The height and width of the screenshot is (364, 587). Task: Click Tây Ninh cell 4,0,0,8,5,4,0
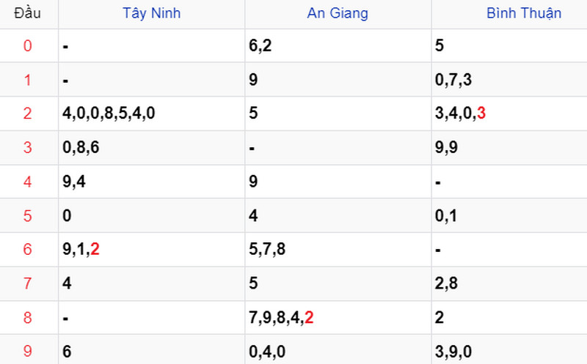[109, 114]
